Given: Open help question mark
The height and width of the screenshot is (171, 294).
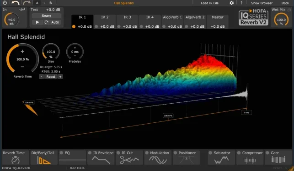Looking at the screenshot, I should tap(241, 3).
